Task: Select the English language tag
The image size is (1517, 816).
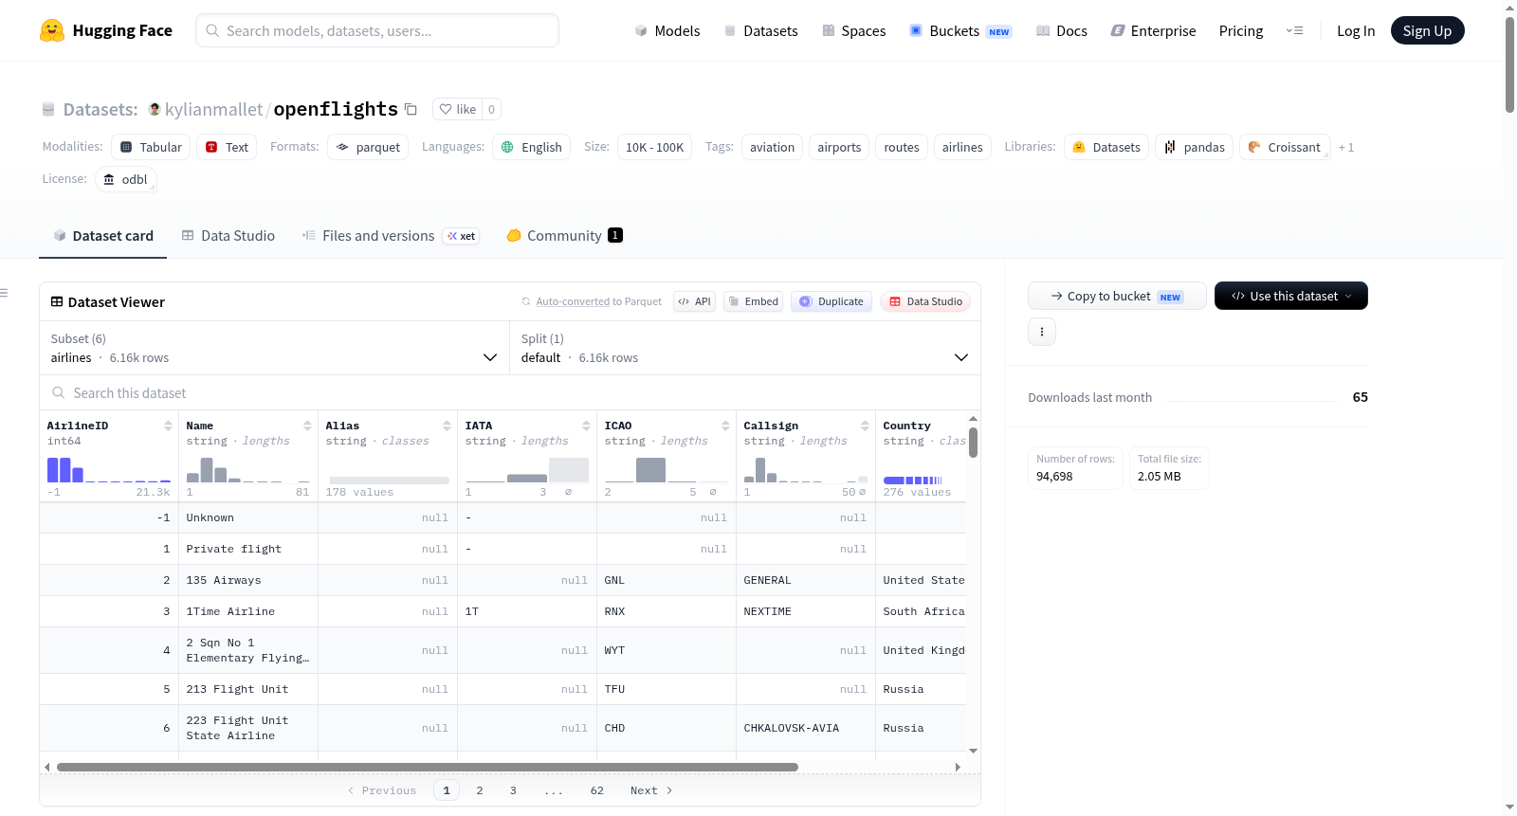Action: pos(531,147)
